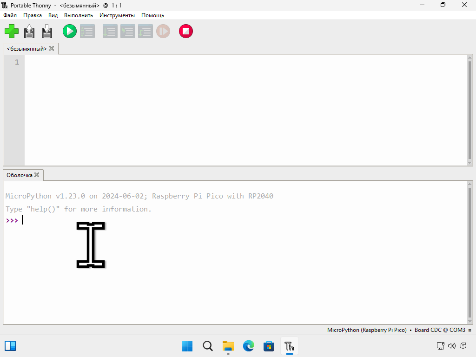Open the notifications icon in the system tray

463,346
